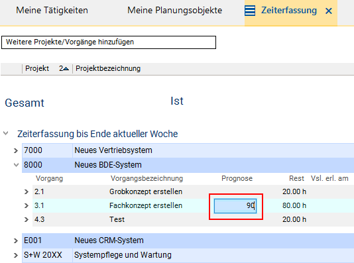Image resolution: width=354 pixels, height=263 pixels.
Task: Click Rest value 20.00 h for Test
Action: tap(294, 219)
